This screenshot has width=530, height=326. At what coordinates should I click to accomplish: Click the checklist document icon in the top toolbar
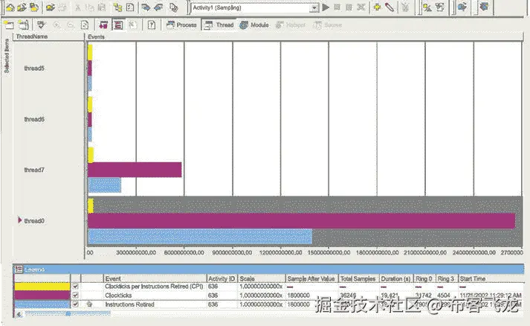point(130,7)
